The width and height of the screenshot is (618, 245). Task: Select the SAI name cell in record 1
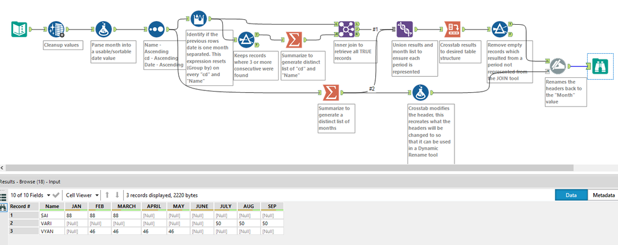(x=51, y=216)
